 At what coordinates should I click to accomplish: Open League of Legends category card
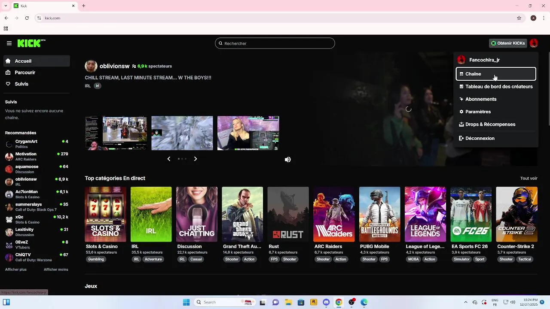425,214
